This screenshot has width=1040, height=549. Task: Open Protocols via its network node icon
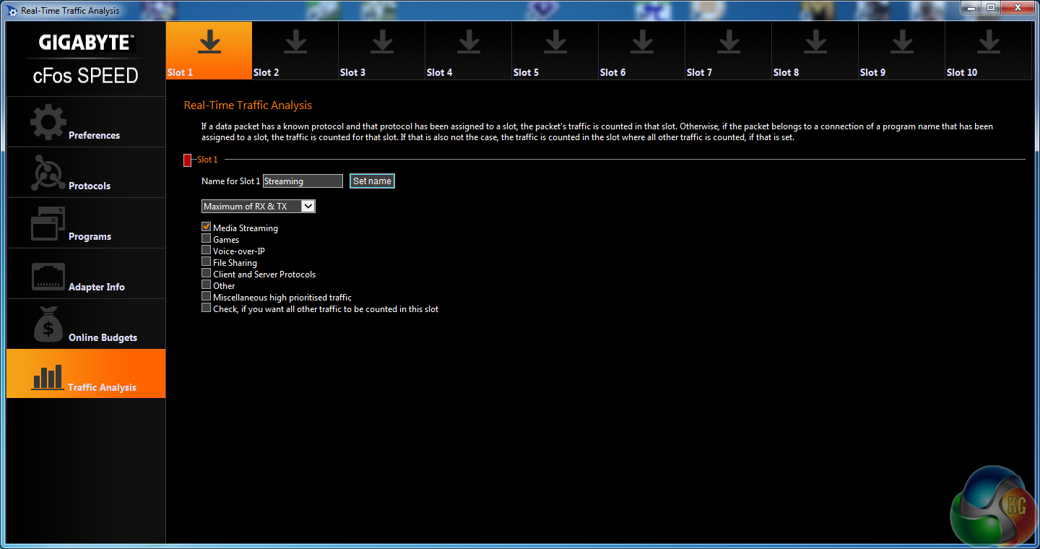click(48, 173)
